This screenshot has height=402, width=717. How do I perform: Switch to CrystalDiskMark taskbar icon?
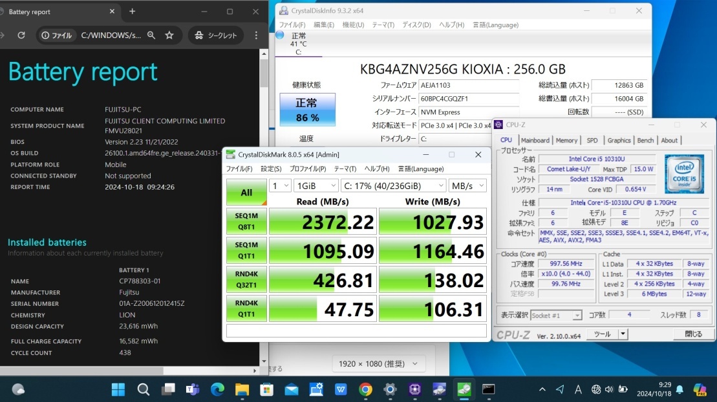point(464,389)
